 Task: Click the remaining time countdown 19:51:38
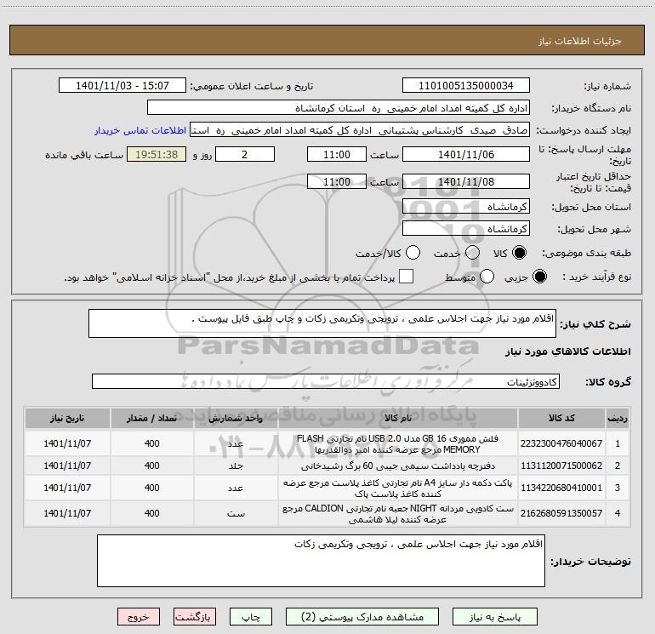(157, 154)
